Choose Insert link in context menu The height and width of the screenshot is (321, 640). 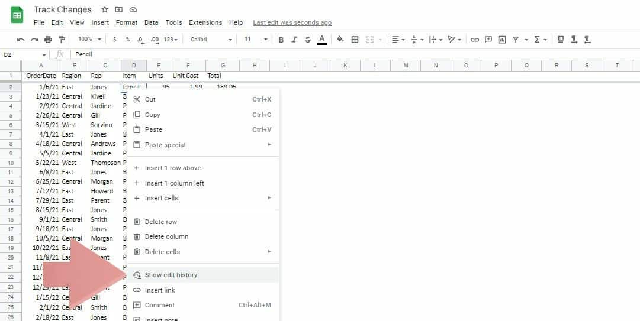pyautogui.click(x=203, y=290)
